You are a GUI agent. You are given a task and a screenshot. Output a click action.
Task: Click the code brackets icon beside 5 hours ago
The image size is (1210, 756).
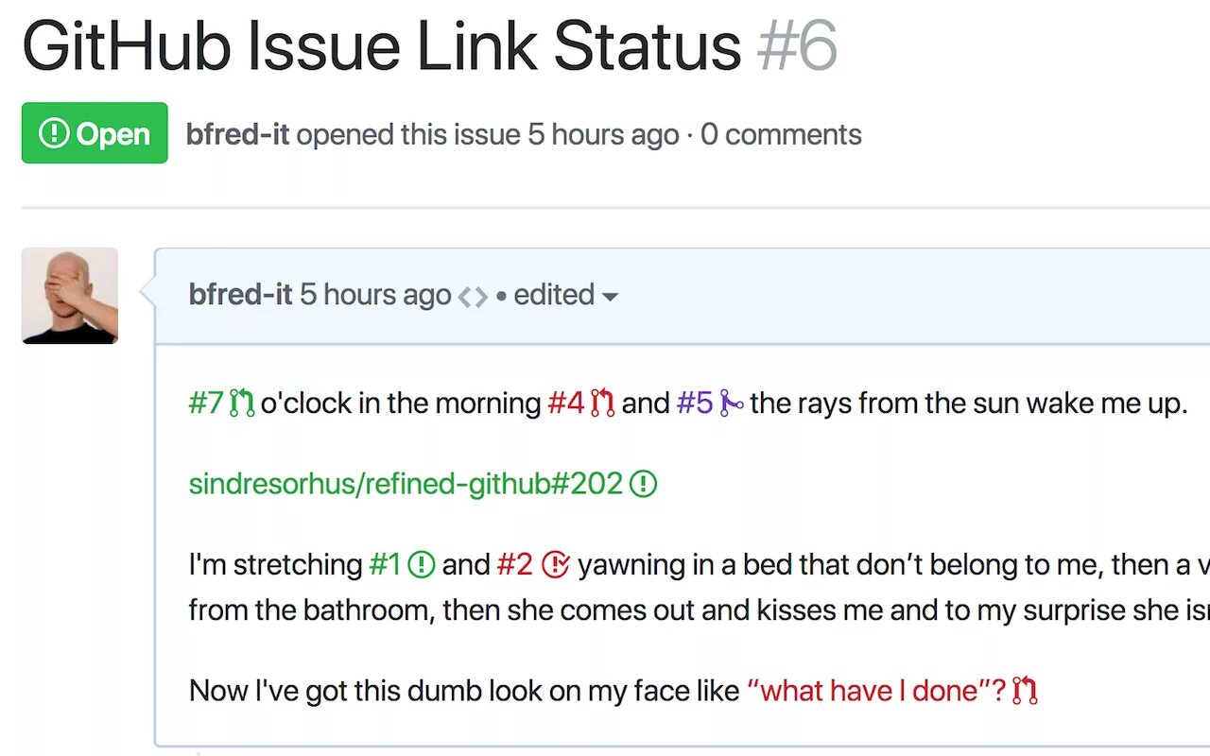coord(473,297)
